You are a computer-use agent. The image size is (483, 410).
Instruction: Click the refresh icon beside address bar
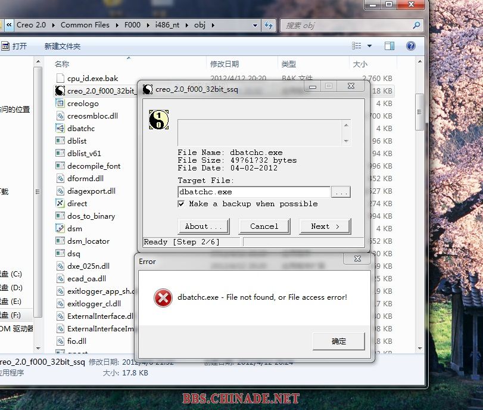coord(269,25)
